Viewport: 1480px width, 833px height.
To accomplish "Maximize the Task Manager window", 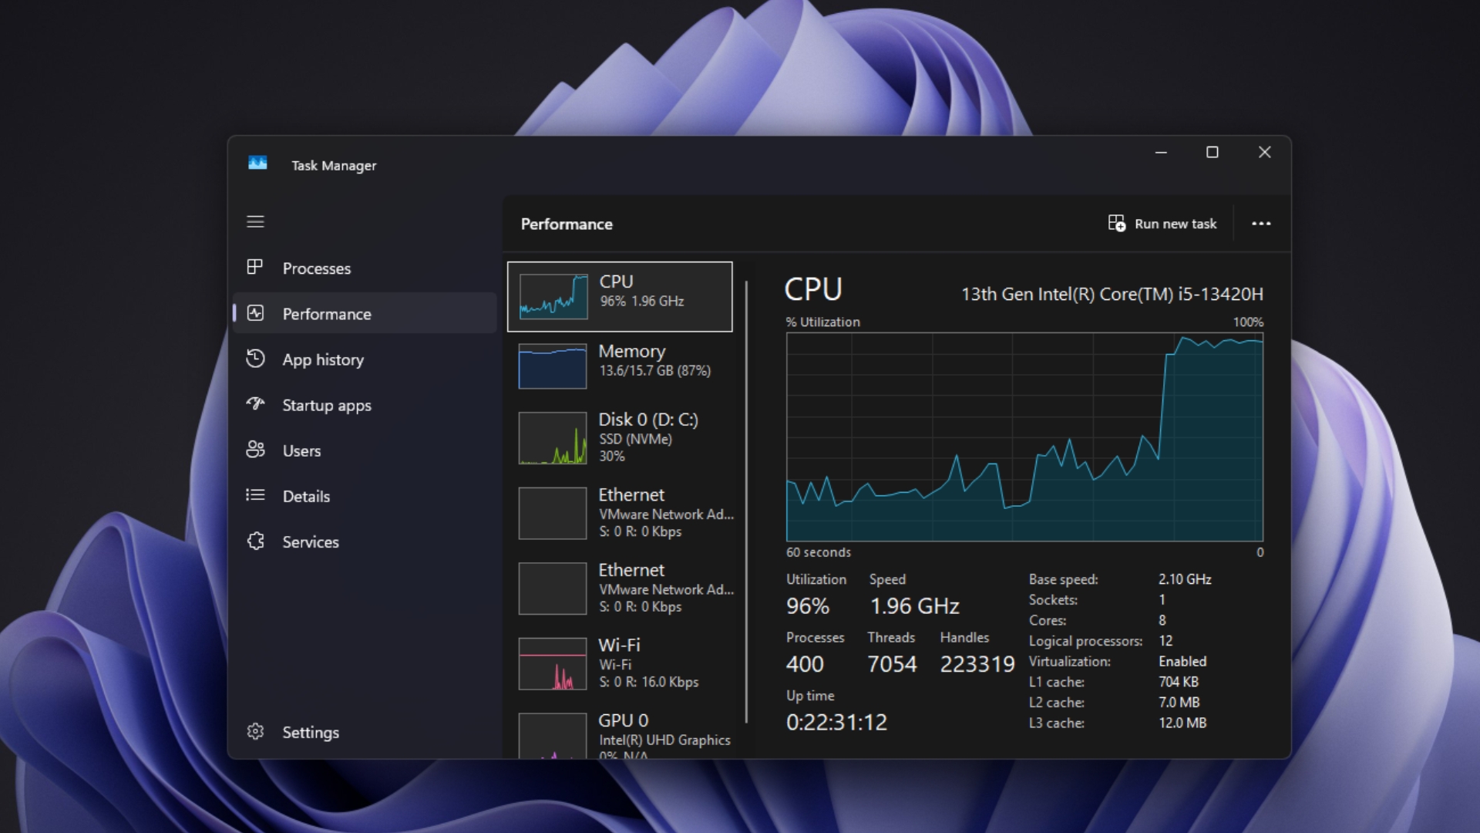I will 1212,153.
